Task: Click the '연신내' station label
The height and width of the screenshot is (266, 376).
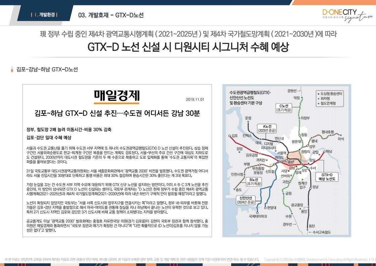Action: tap(279, 139)
